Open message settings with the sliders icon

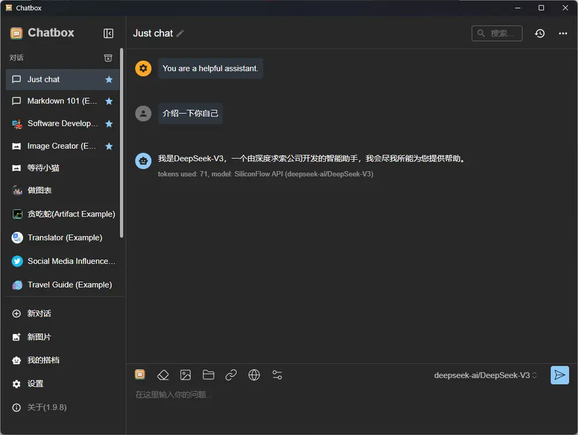click(x=277, y=375)
